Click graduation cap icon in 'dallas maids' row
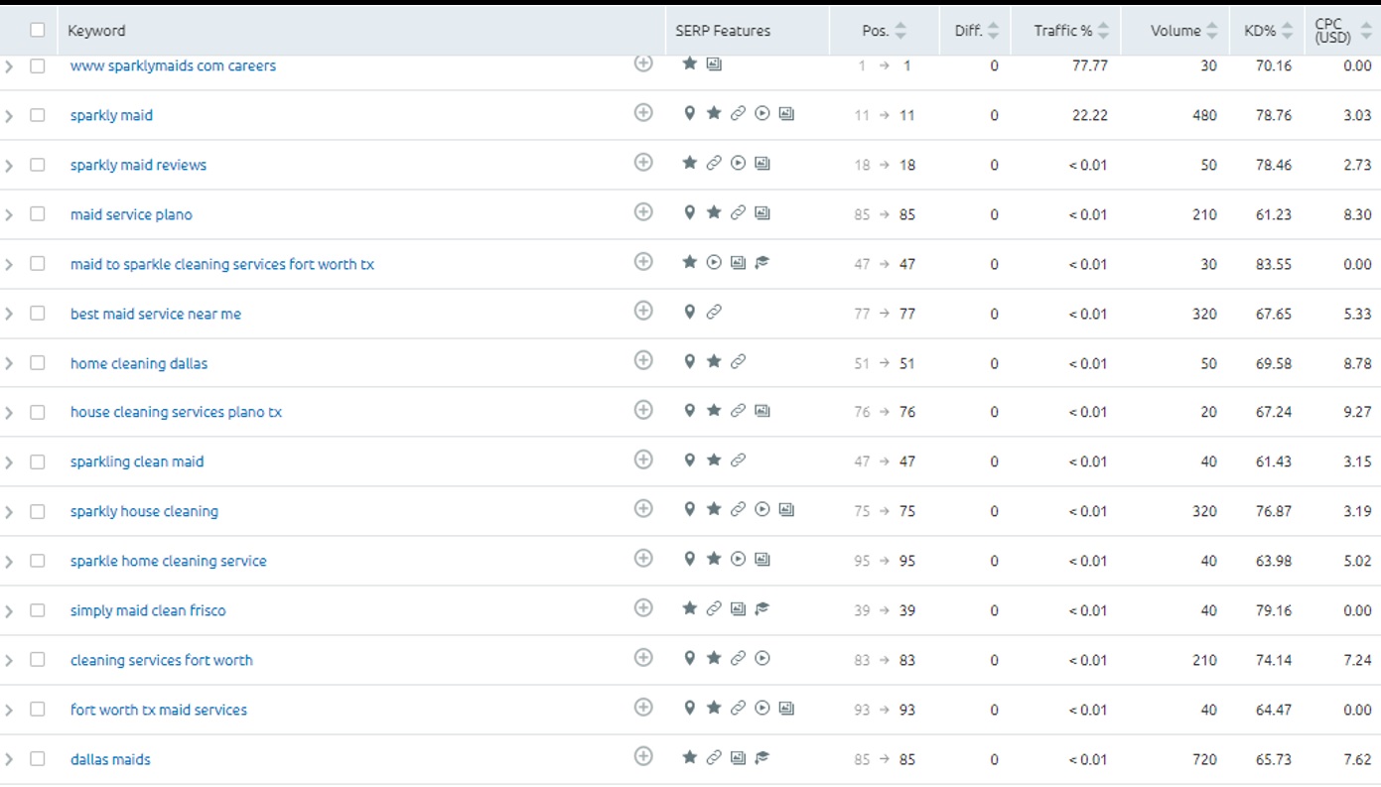Screen dimensions: 1381x787 [762, 758]
